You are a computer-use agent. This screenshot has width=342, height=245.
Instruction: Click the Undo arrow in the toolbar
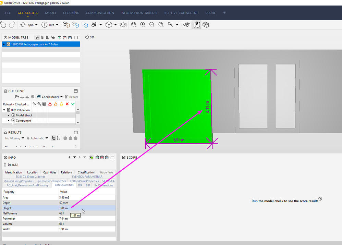(x=3, y=25)
